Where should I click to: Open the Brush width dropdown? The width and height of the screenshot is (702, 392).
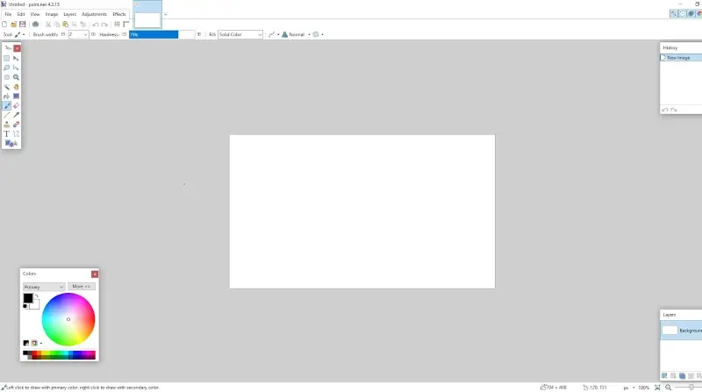coord(85,34)
